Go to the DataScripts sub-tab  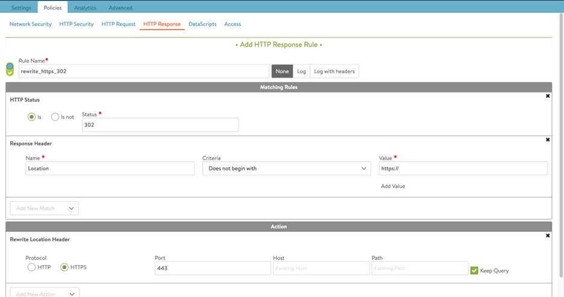202,24
